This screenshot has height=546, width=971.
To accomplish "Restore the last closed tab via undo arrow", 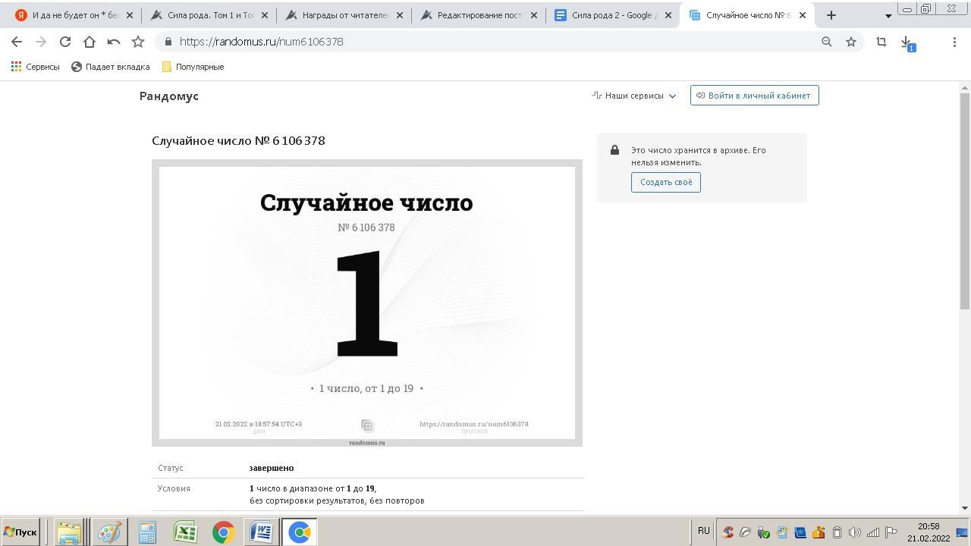I will pos(114,42).
